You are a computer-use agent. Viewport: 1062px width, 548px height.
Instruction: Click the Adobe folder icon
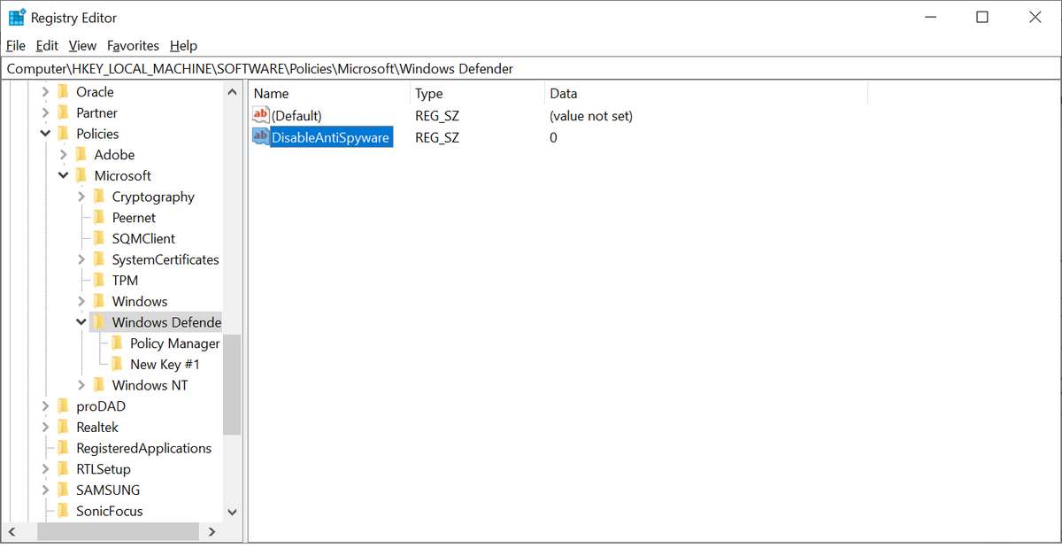pyautogui.click(x=81, y=154)
